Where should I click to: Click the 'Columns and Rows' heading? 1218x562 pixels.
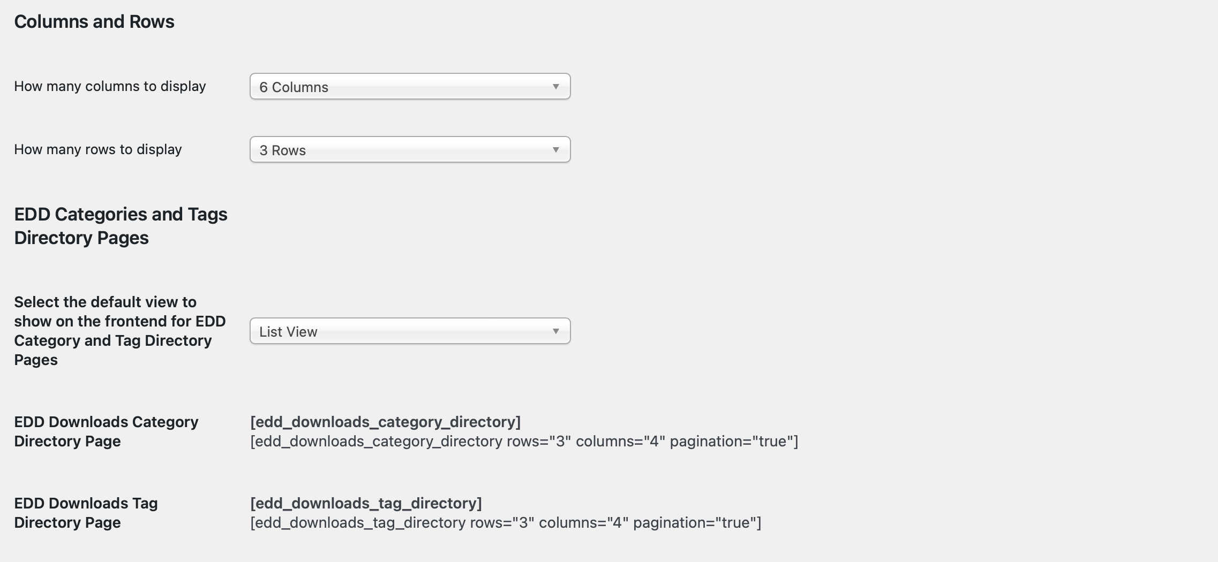[94, 21]
